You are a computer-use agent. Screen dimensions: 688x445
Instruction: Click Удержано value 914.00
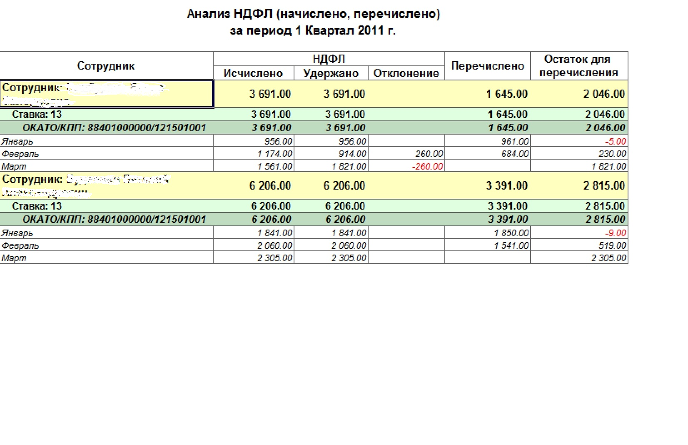point(352,153)
